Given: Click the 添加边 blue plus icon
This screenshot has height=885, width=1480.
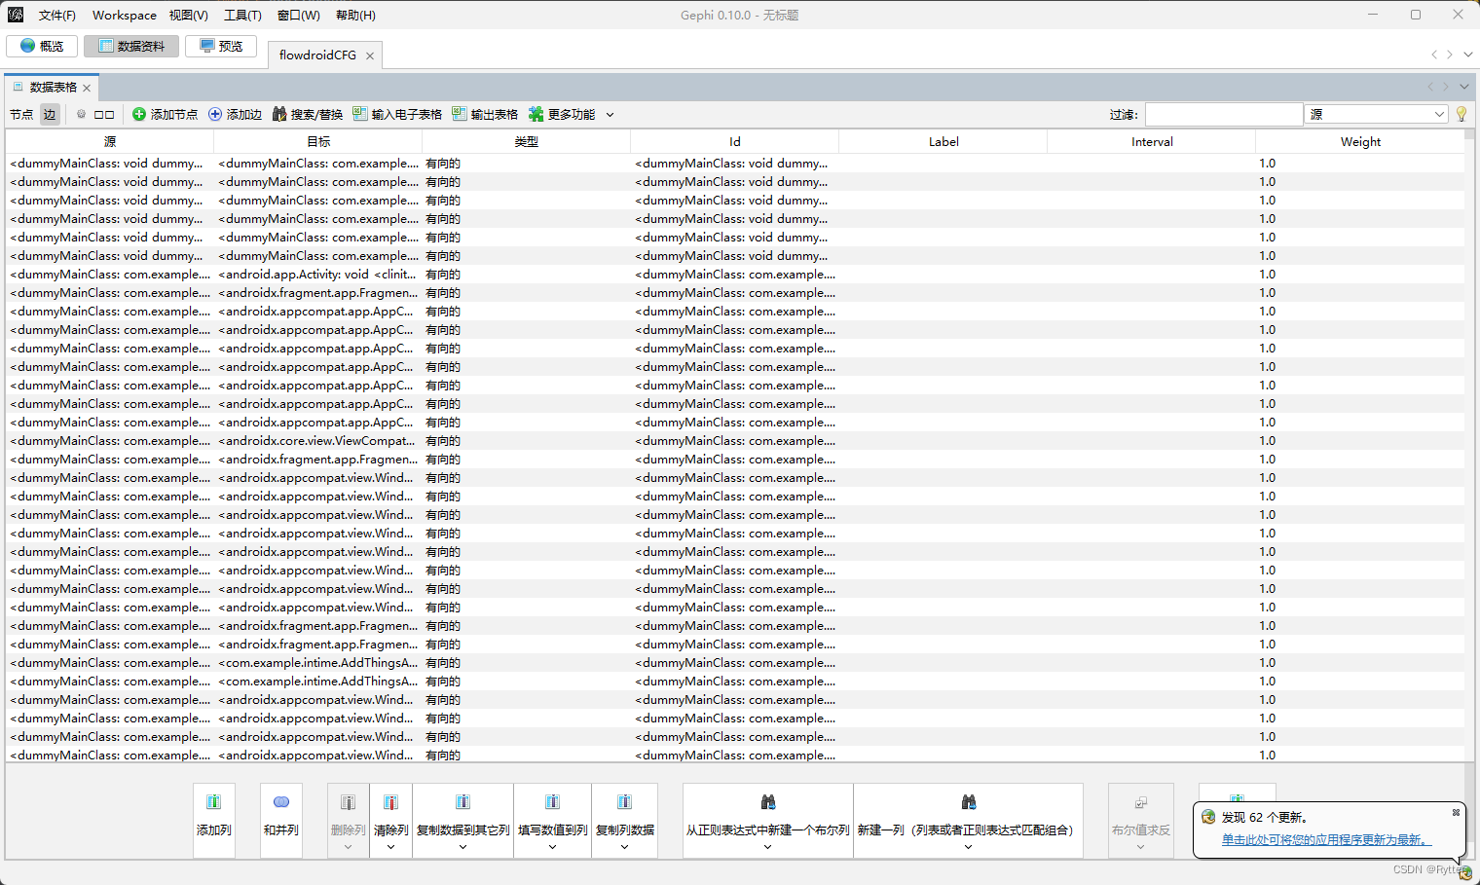Looking at the screenshot, I should (x=215, y=115).
